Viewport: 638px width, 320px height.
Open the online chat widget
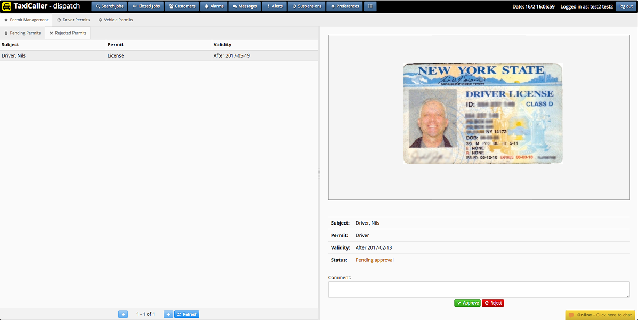coord(600,315)
